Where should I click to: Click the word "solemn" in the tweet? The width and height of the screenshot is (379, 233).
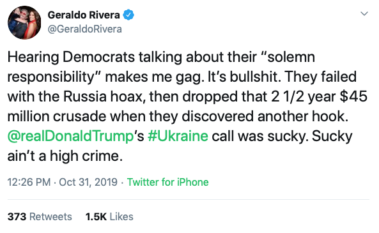[x=291, y=57]
